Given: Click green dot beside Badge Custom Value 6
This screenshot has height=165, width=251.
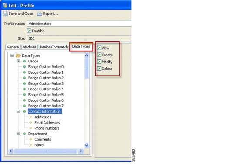Looking at the screenshot, I should (x=24, y=100).
